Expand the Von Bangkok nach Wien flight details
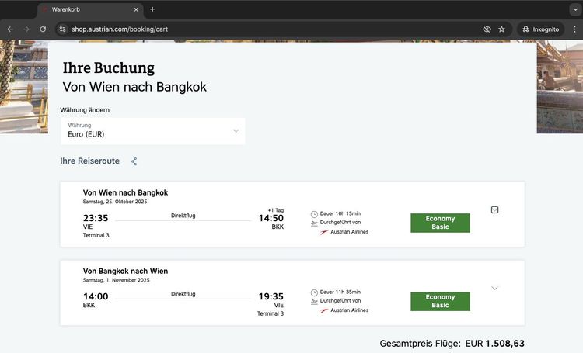 point(495,288)
